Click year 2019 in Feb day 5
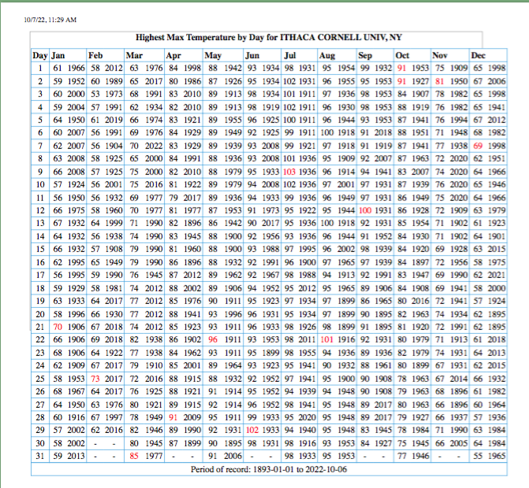This screenshot has height=488, width=529. pos(114,120)
